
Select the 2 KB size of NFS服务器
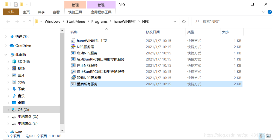(x=238, y=47)
